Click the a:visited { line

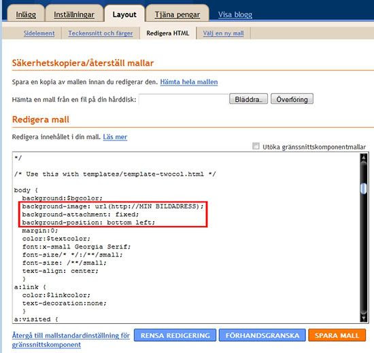36,319
